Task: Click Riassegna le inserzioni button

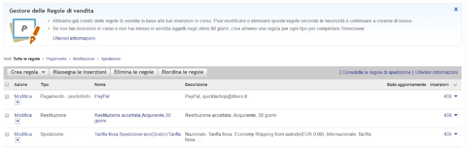Action: pos(80,72)
